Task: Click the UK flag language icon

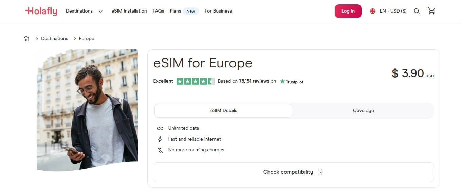Action: (x=373, y=11)
